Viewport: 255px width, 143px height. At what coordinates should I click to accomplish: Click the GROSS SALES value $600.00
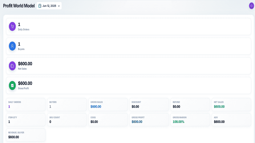pos(96,107)
